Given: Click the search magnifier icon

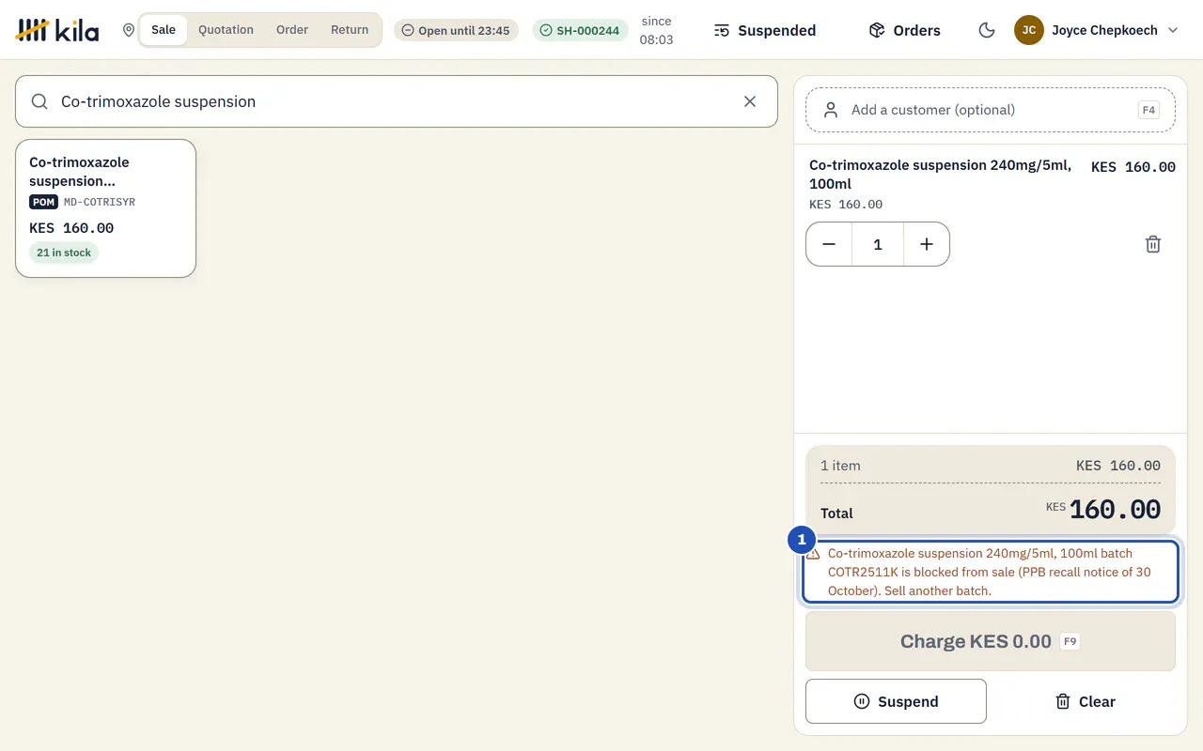Looking at the screenshot, I should pyautogui.click(x=39, y=101).
